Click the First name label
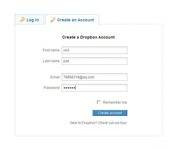The width and height of the screenshot is (174, 149). [51, 50]
